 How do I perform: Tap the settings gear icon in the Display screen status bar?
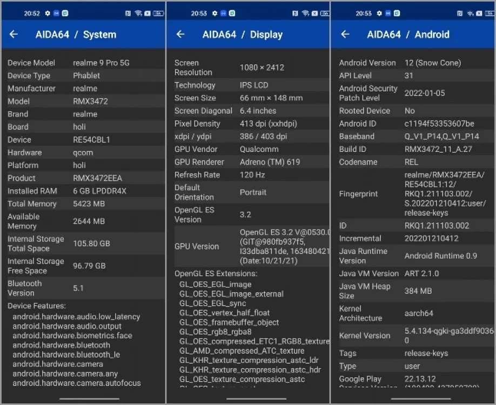[x=215, y=13]
